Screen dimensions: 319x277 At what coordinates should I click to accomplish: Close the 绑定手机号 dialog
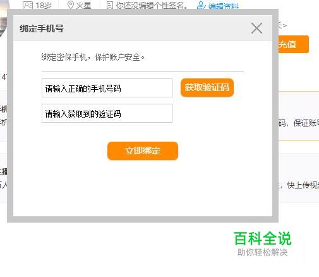[256, 28]
